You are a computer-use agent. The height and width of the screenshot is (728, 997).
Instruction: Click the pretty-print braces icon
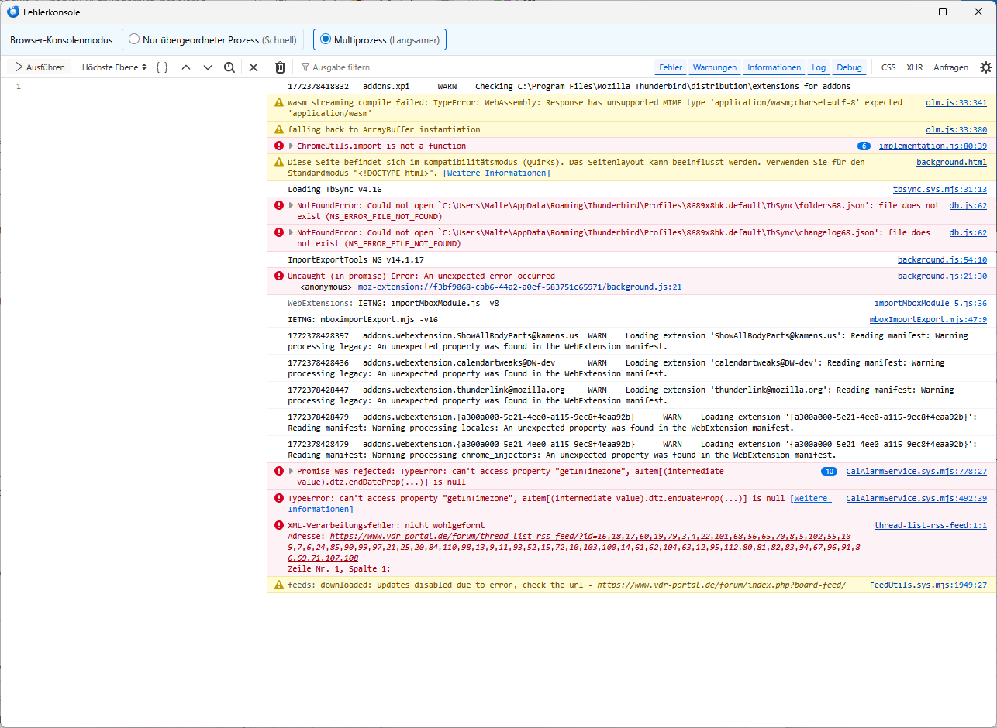pyautogui.click(x=161, y=67)
